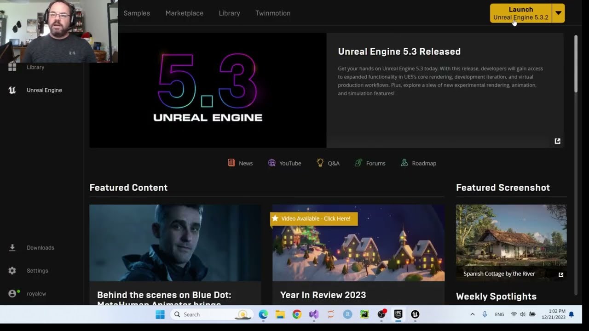This screenshot has width=589, height=331.
Task: Click the Downloads arrow icon
Action: pos(12,247)
